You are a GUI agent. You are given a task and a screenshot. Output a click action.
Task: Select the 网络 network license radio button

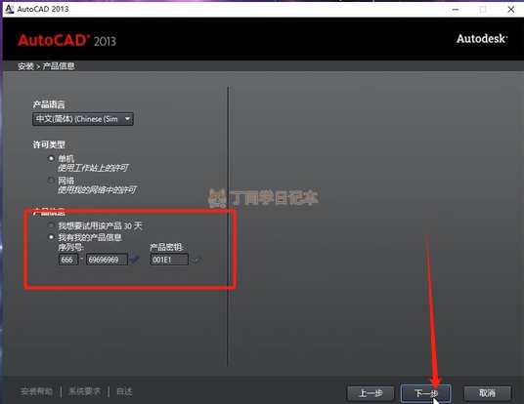(51, 181)
